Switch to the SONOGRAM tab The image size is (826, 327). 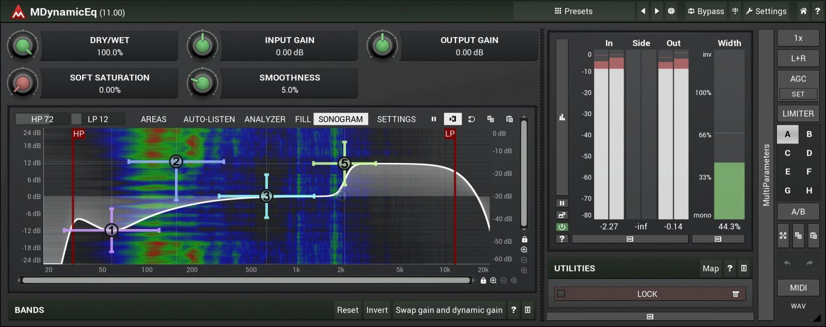(340, 119)
